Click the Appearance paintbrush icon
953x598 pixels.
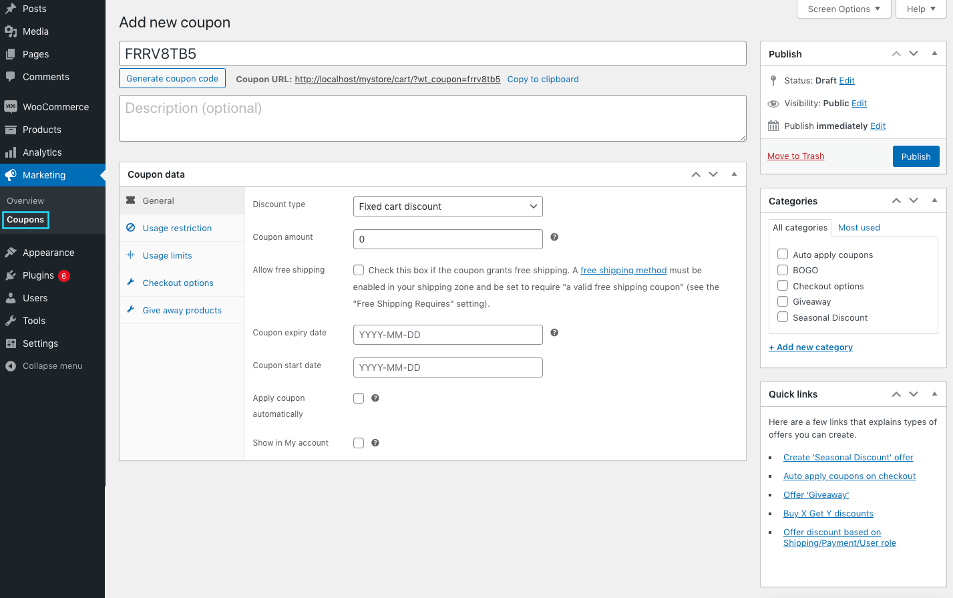(11, 253)
